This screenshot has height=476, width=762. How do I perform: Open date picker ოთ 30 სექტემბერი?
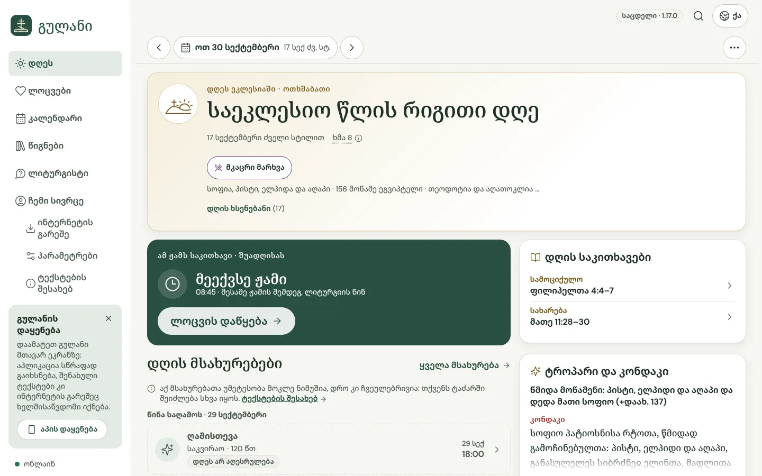(256, 48)
